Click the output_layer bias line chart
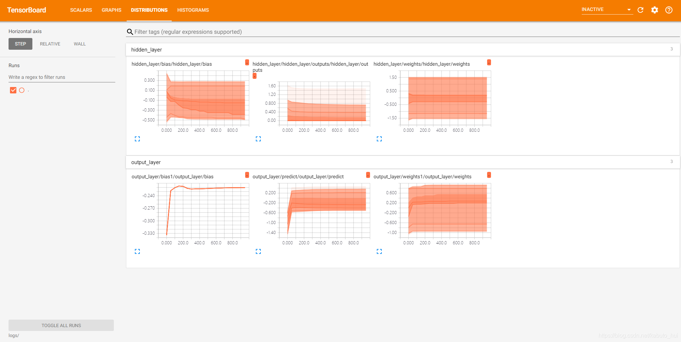 pos(203,211)
